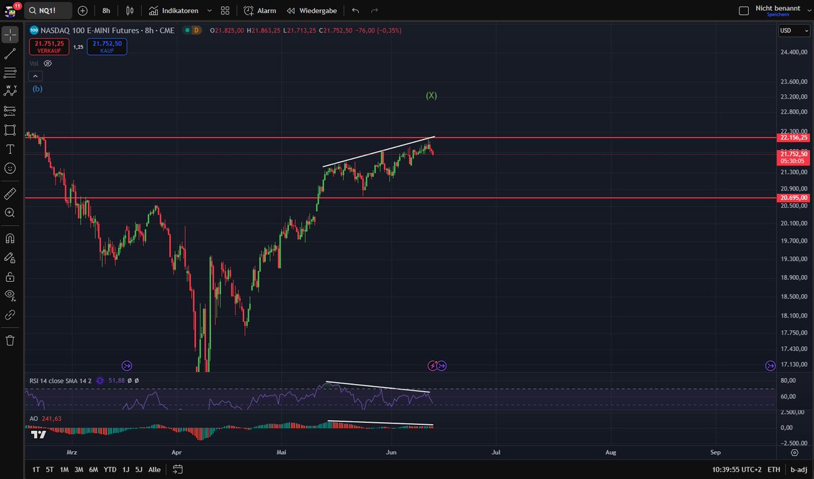
Task: Select the Text annotation tool
Action: coord(9,148)
